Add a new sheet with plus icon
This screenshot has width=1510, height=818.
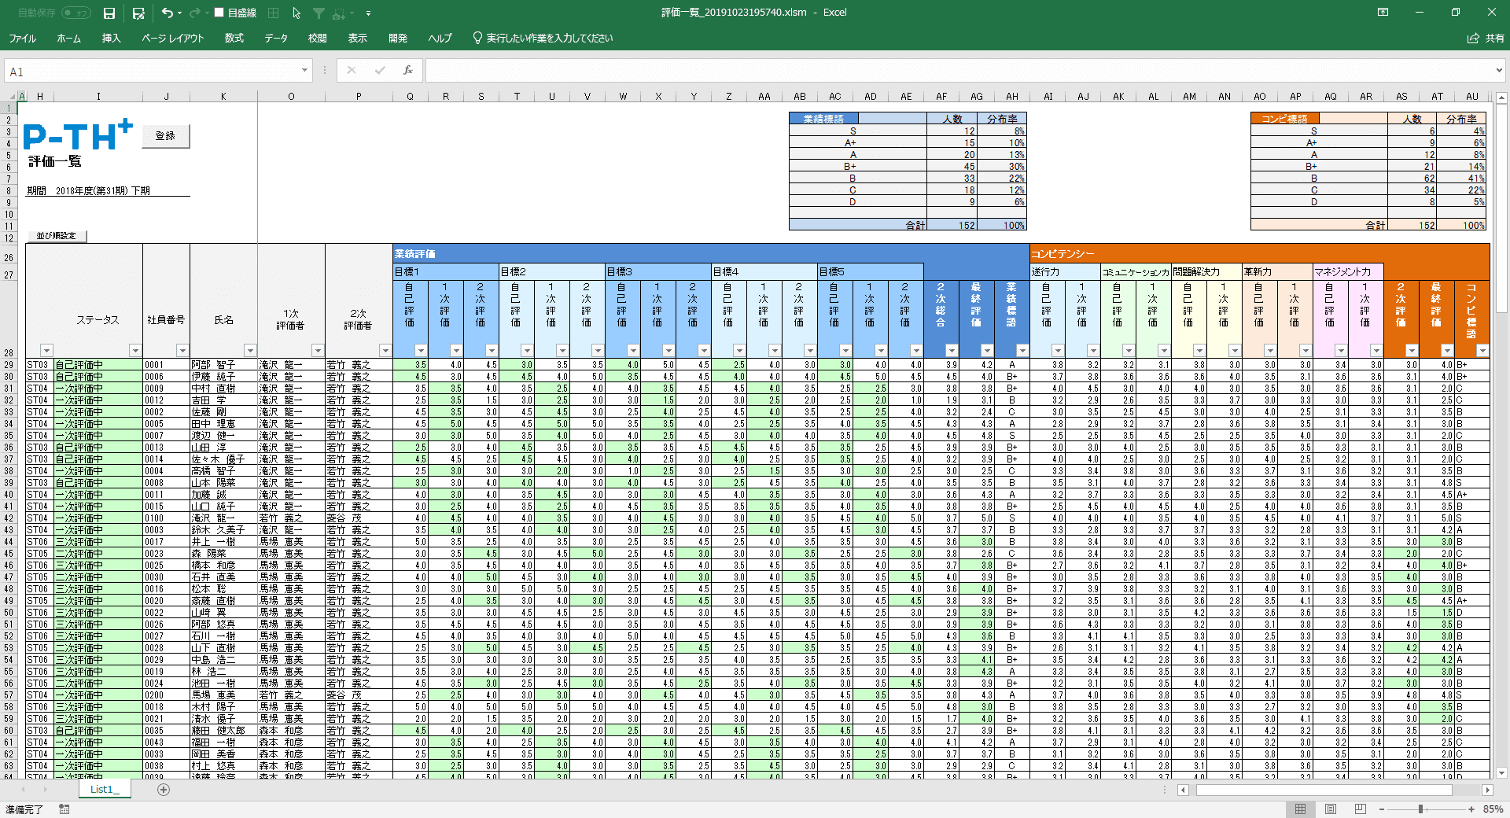[164, 790]
